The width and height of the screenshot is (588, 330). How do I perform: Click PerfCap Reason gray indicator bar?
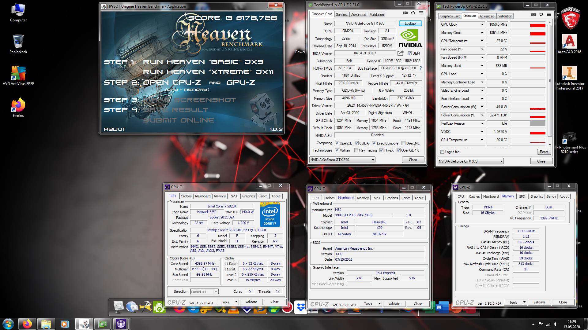pyautogui.click(x=537, y=123)
